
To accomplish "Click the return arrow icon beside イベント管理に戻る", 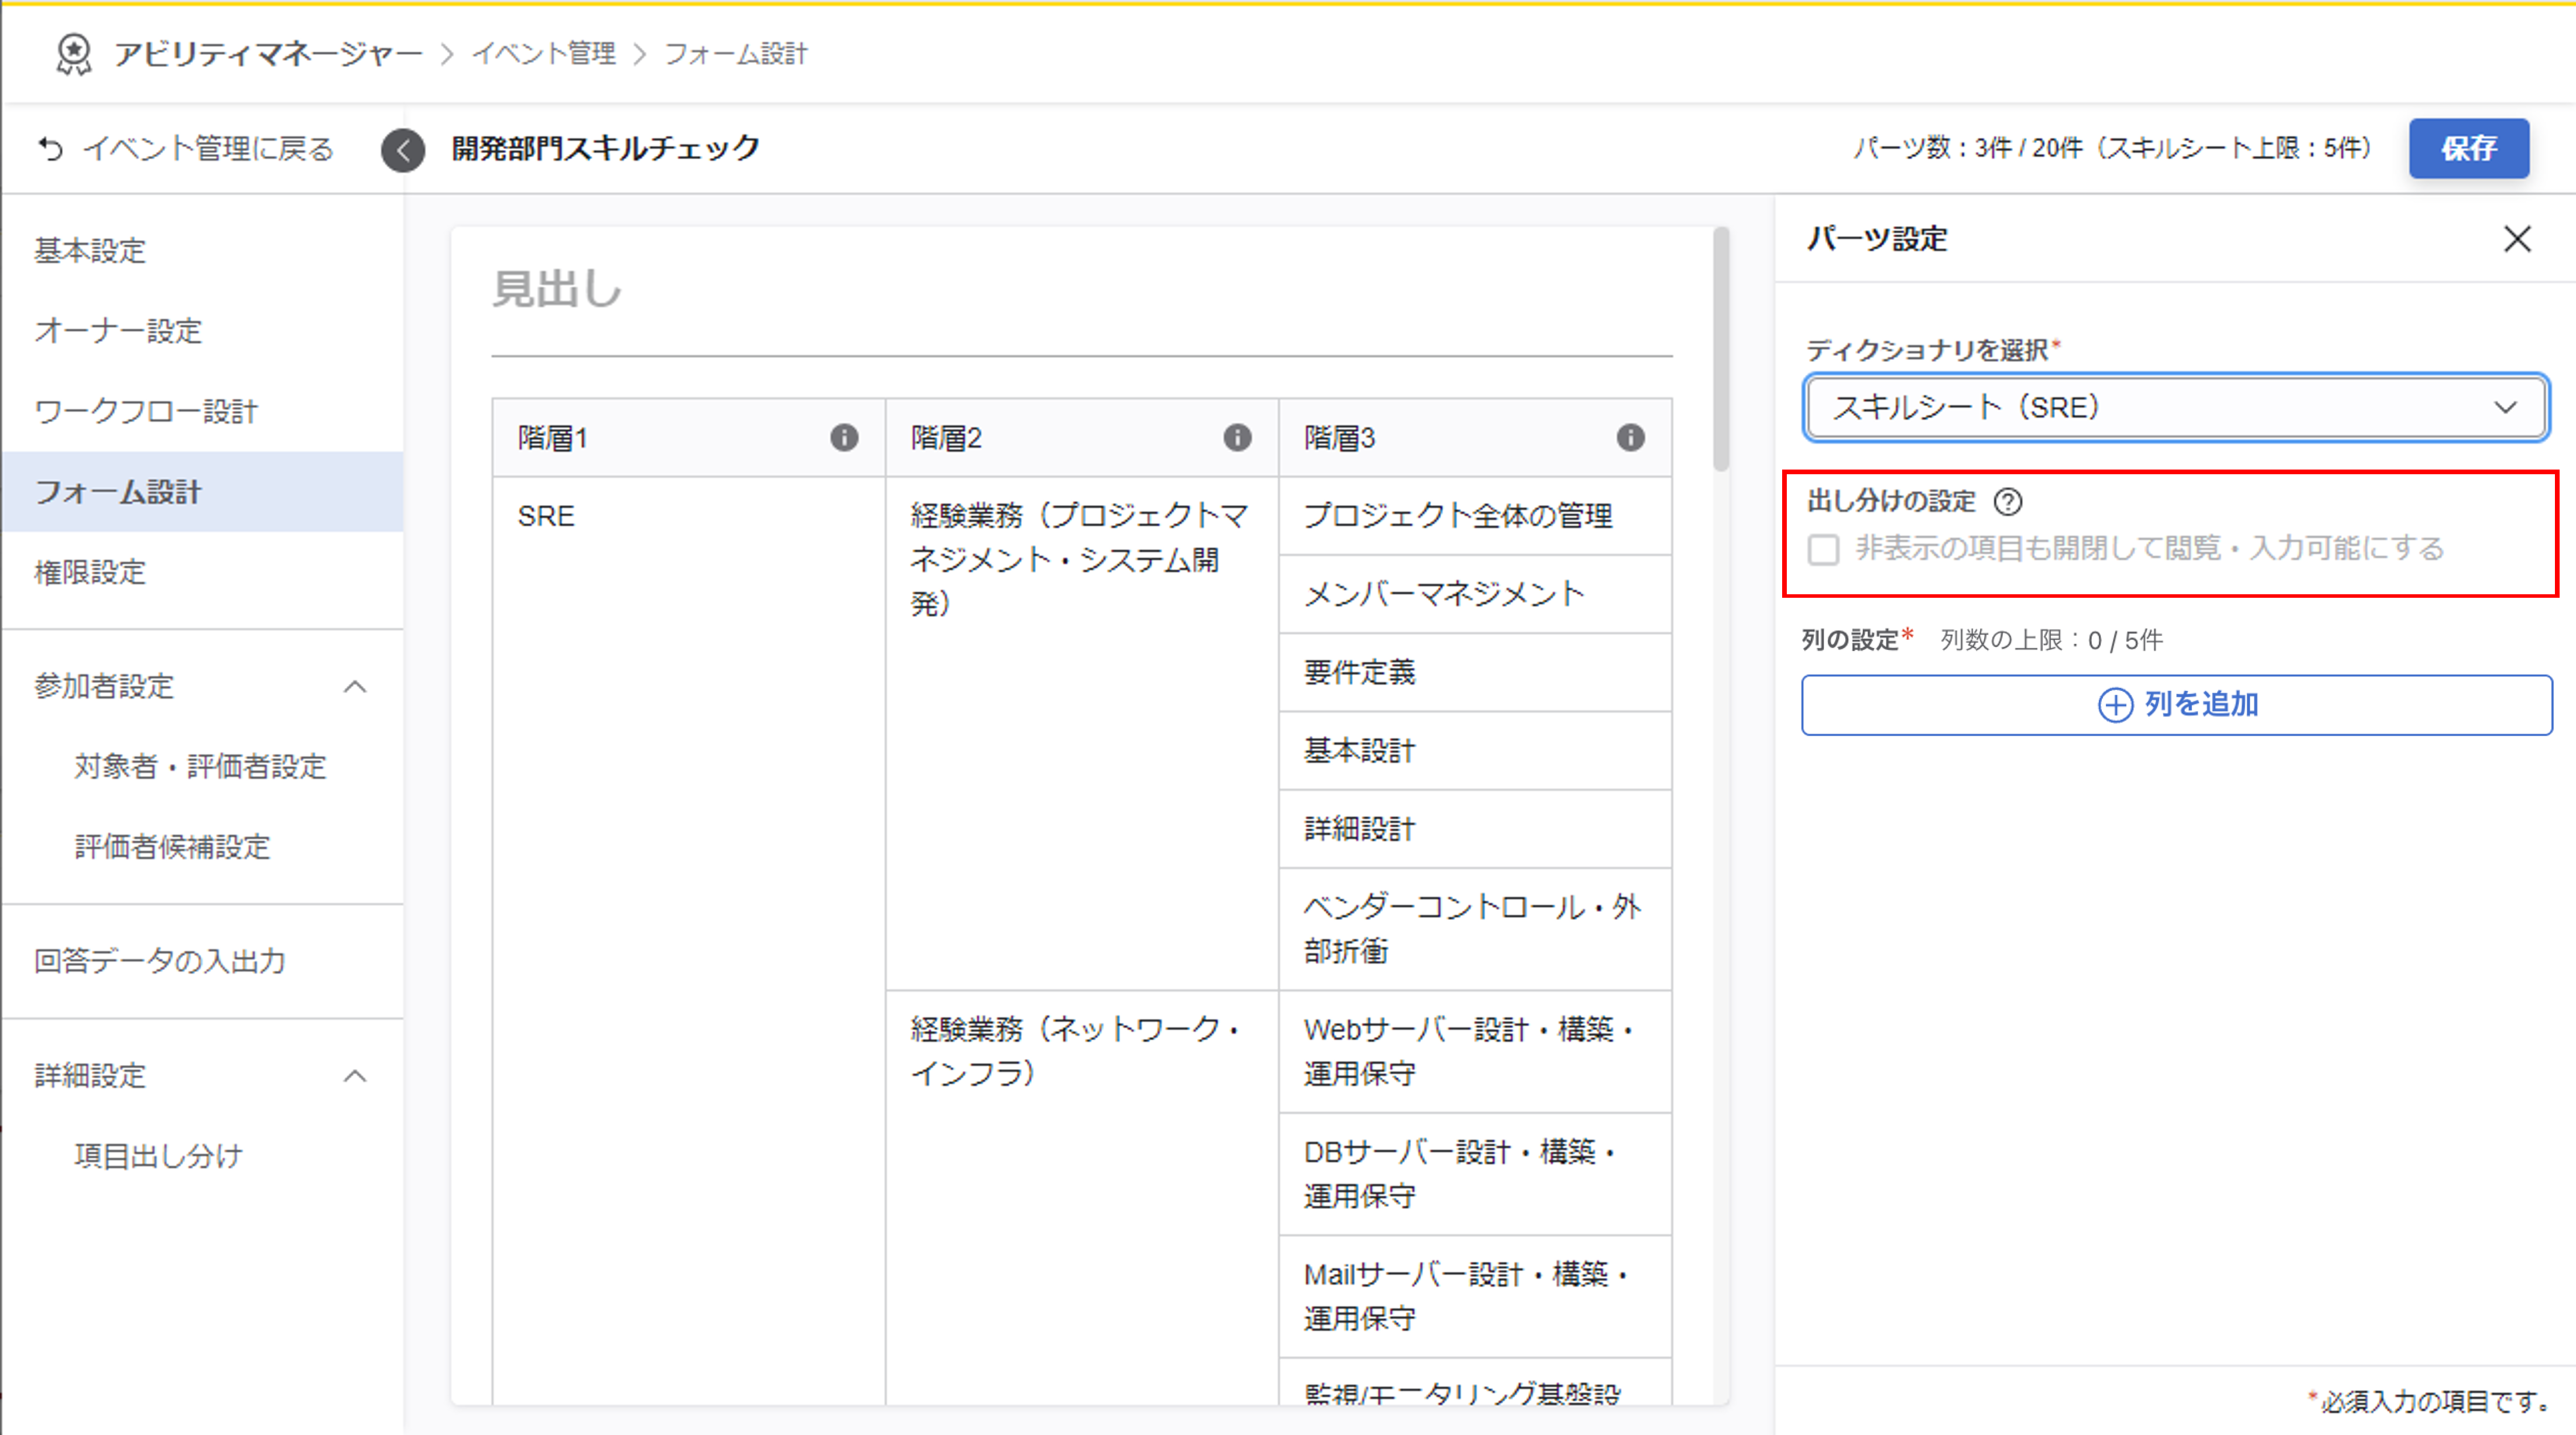I will (x=50, y=149).
